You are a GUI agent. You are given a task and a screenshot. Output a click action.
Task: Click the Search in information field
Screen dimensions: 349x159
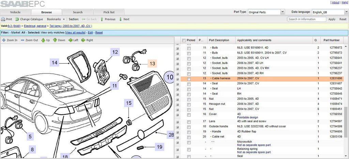pyautogui.click(x=307, y=19)
